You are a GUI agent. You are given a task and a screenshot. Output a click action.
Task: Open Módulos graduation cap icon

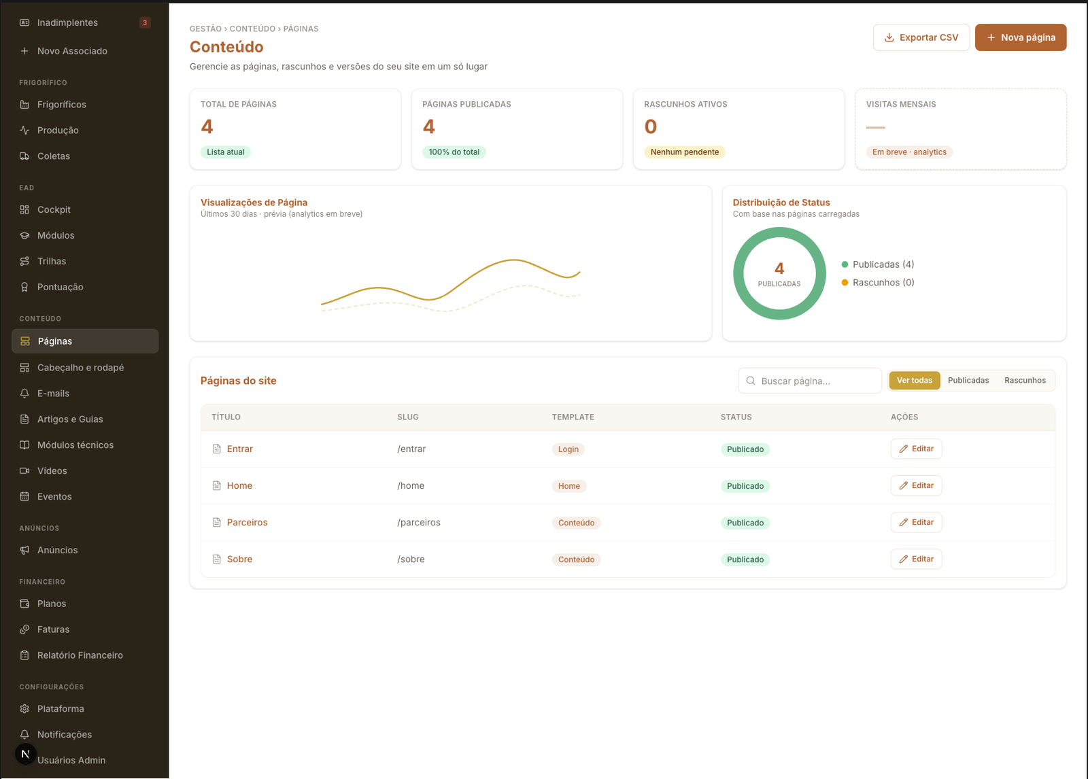24,236
